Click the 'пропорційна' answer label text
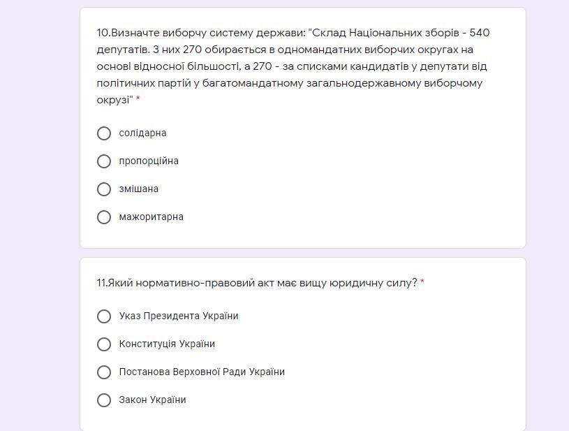 point(149,161)
